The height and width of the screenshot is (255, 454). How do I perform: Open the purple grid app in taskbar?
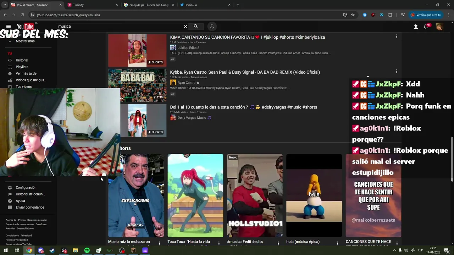(145, 250)
